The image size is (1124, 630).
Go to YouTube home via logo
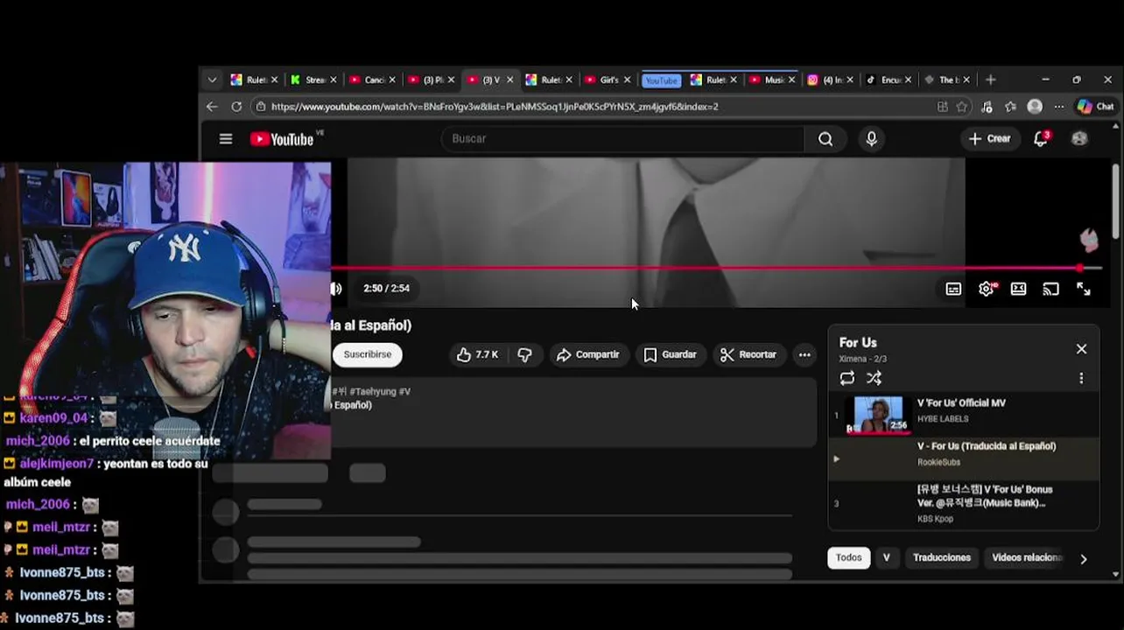click(x=282, y=139)
